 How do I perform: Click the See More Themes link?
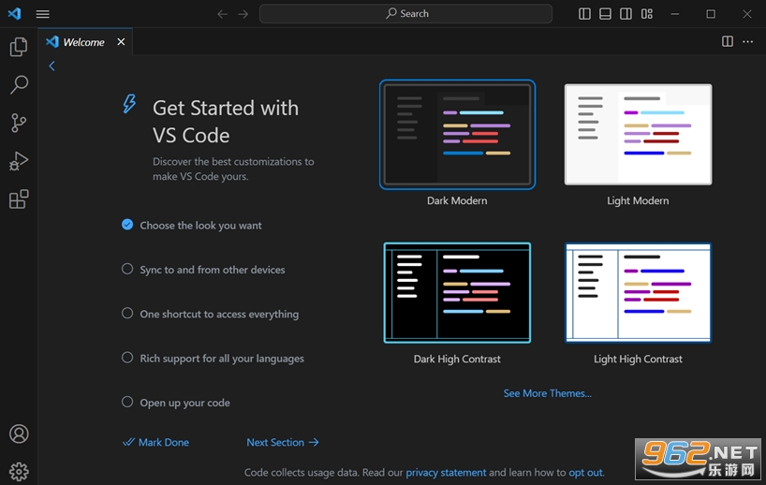pos(548,393)
